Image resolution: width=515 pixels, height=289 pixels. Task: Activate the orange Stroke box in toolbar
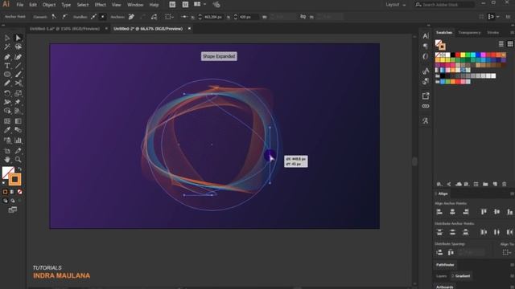pyautogui.click(x=14, y=180)
